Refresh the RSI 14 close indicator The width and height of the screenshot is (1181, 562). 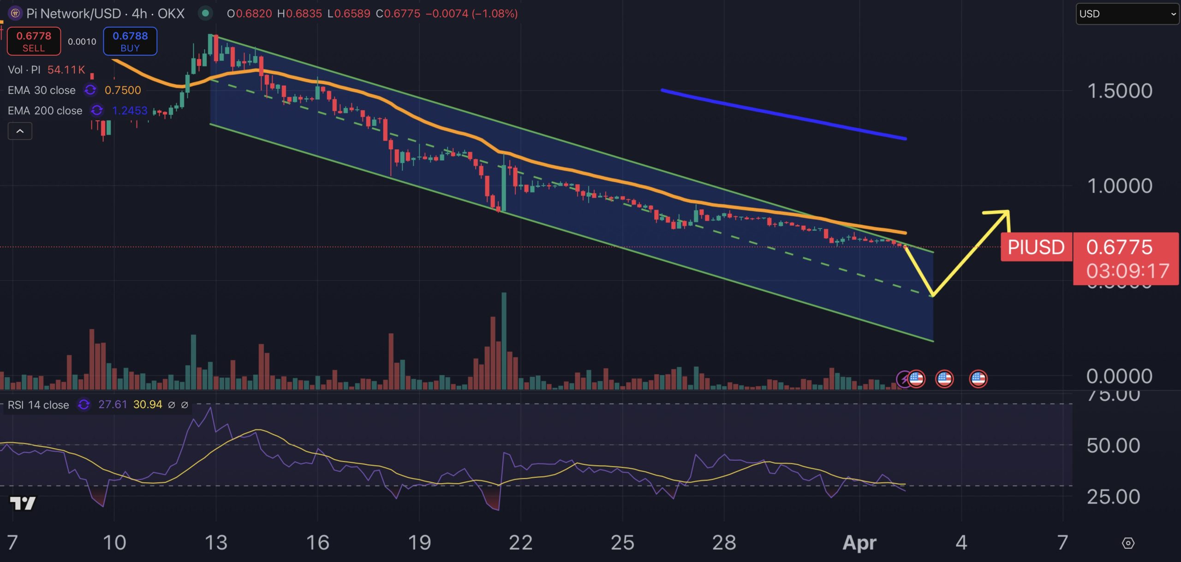(x=84, y=404)
